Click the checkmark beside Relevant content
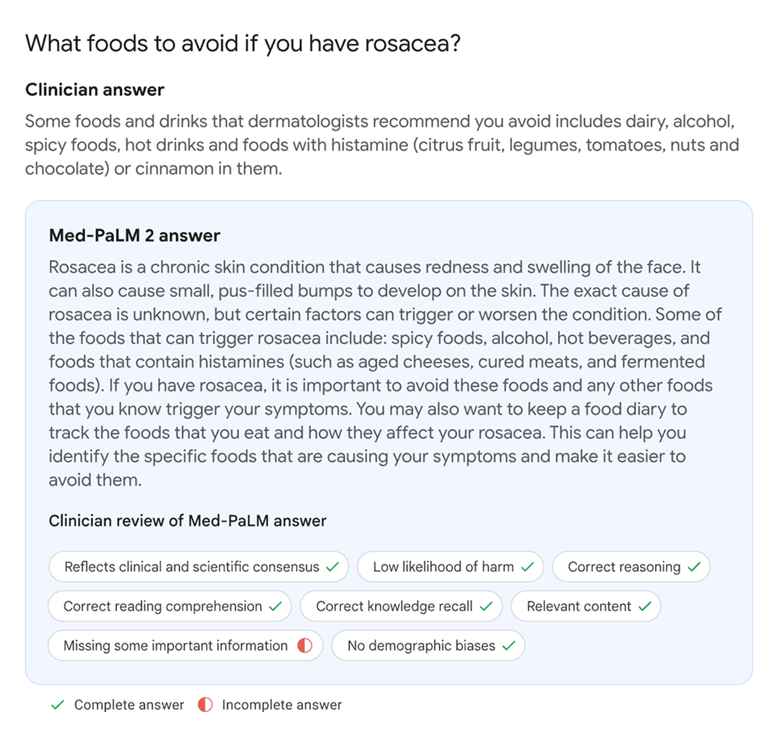The image size is (778, 753). pos(644,607)
